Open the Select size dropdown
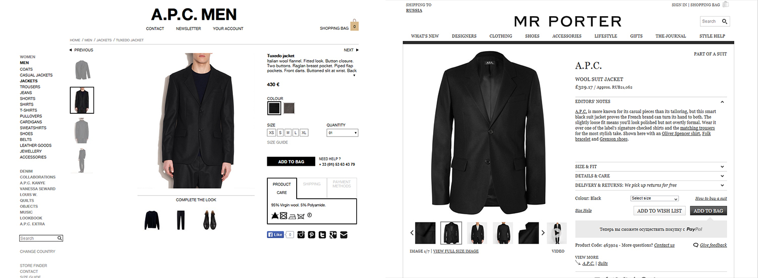 pos(654,199)
